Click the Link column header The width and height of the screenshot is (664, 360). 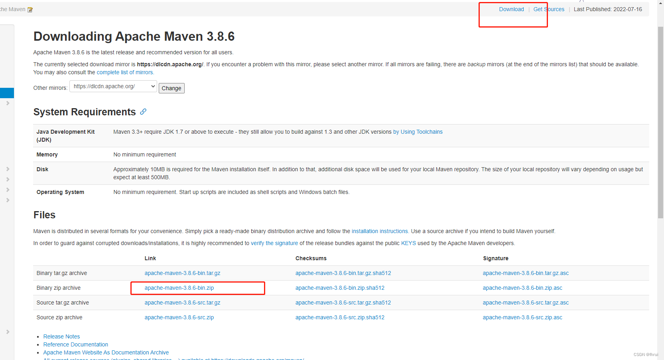coord(150,258)
